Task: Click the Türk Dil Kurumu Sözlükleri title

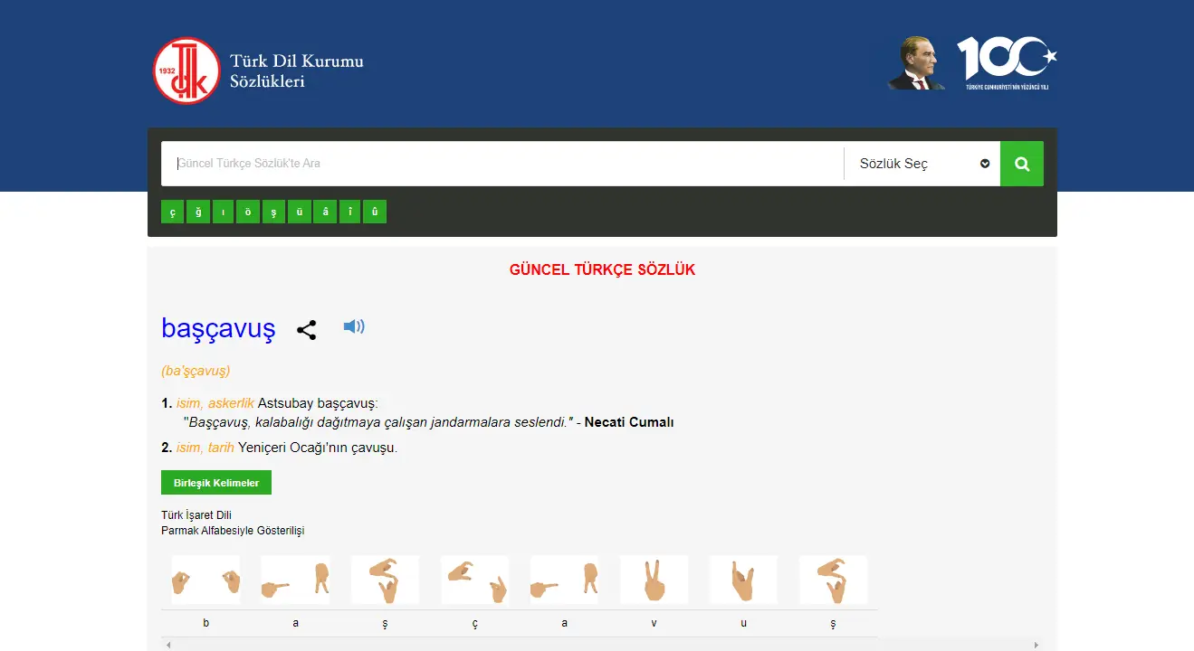Action: tap(296, 71)
